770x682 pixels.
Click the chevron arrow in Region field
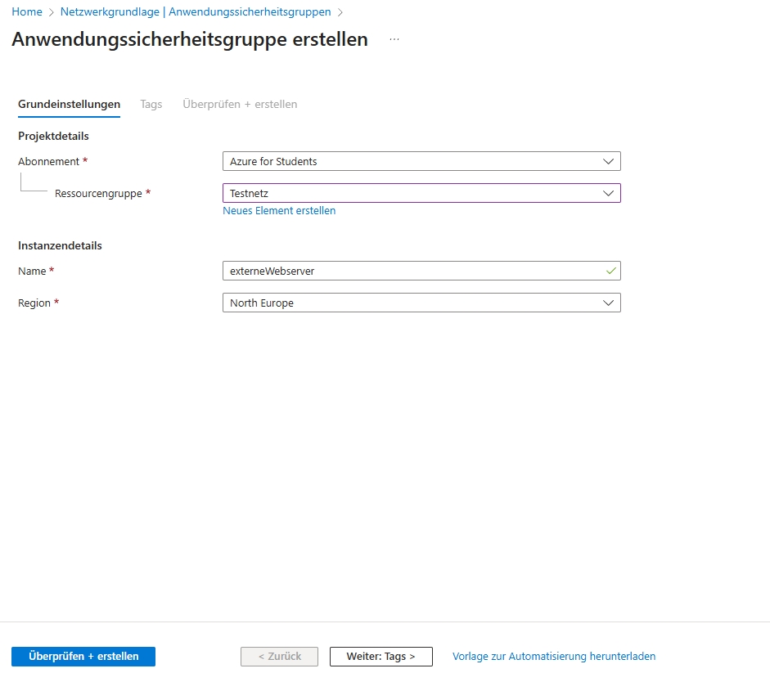608,303
